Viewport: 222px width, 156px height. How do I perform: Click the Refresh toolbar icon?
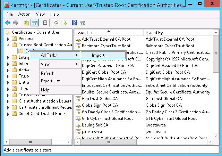tap(56, 23)
